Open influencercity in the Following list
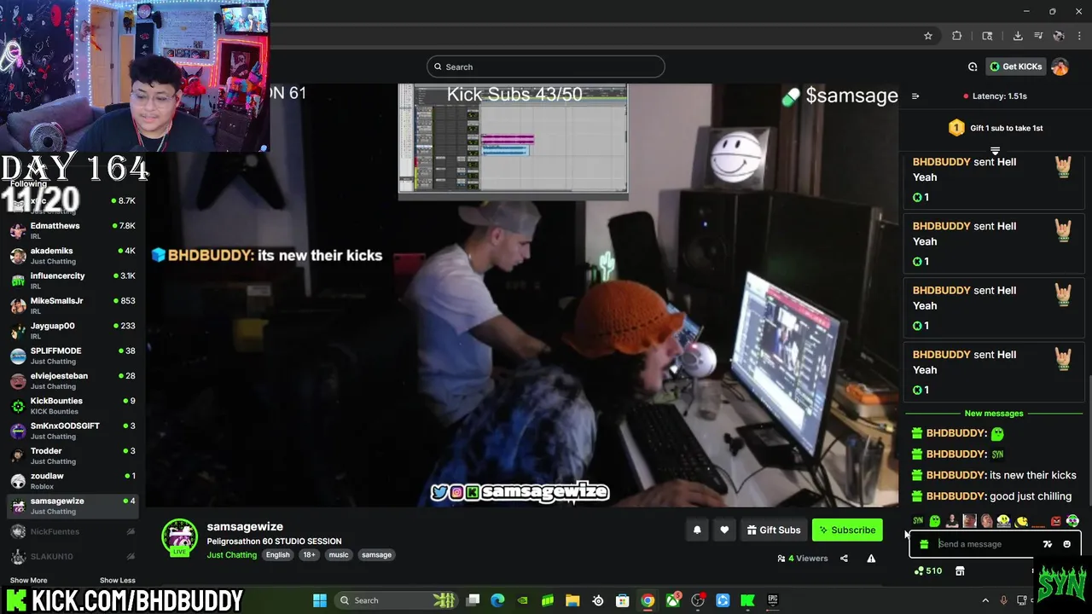 coord(73,281)
